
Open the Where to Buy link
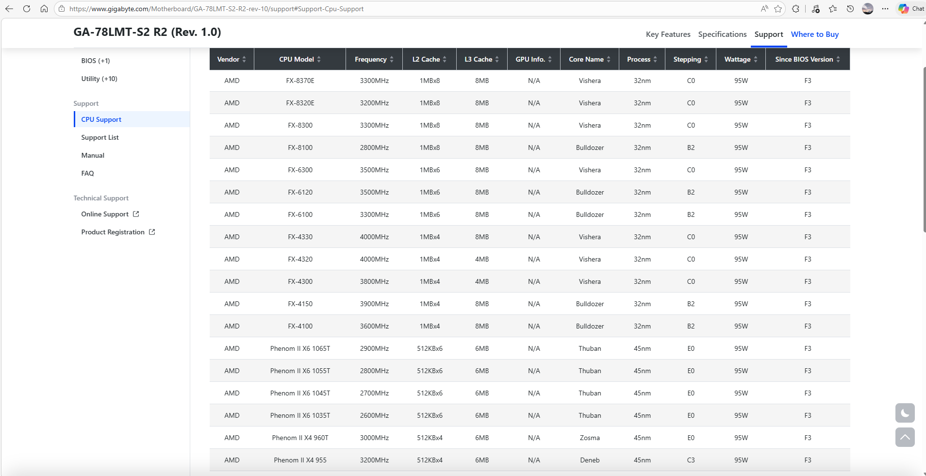(815, 34)
